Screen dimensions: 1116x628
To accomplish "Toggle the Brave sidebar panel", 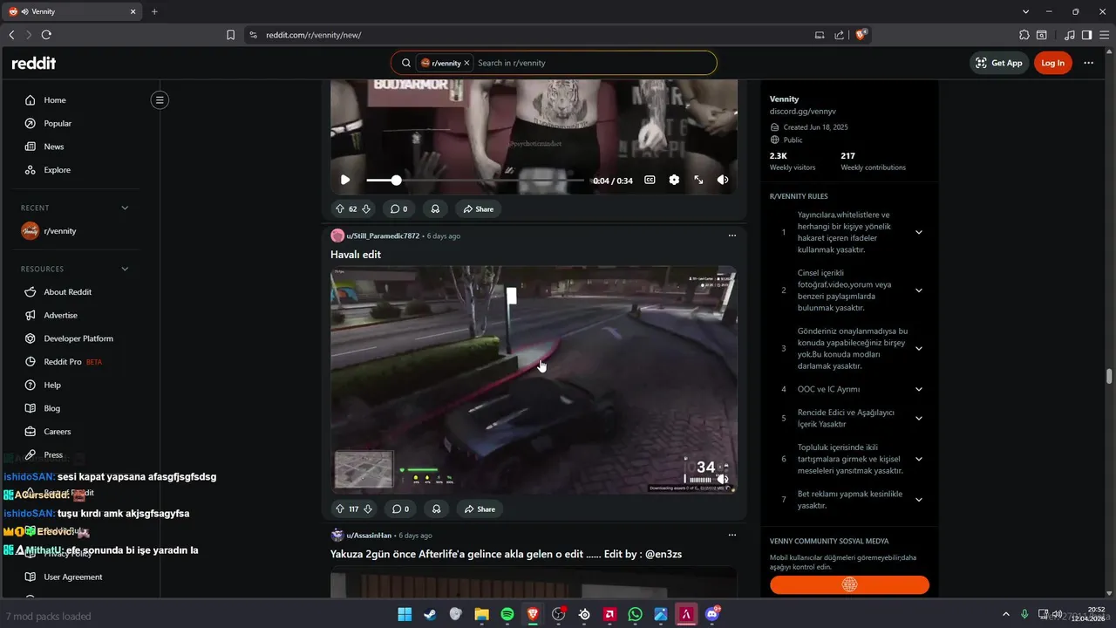I will tap(1086, 35).
